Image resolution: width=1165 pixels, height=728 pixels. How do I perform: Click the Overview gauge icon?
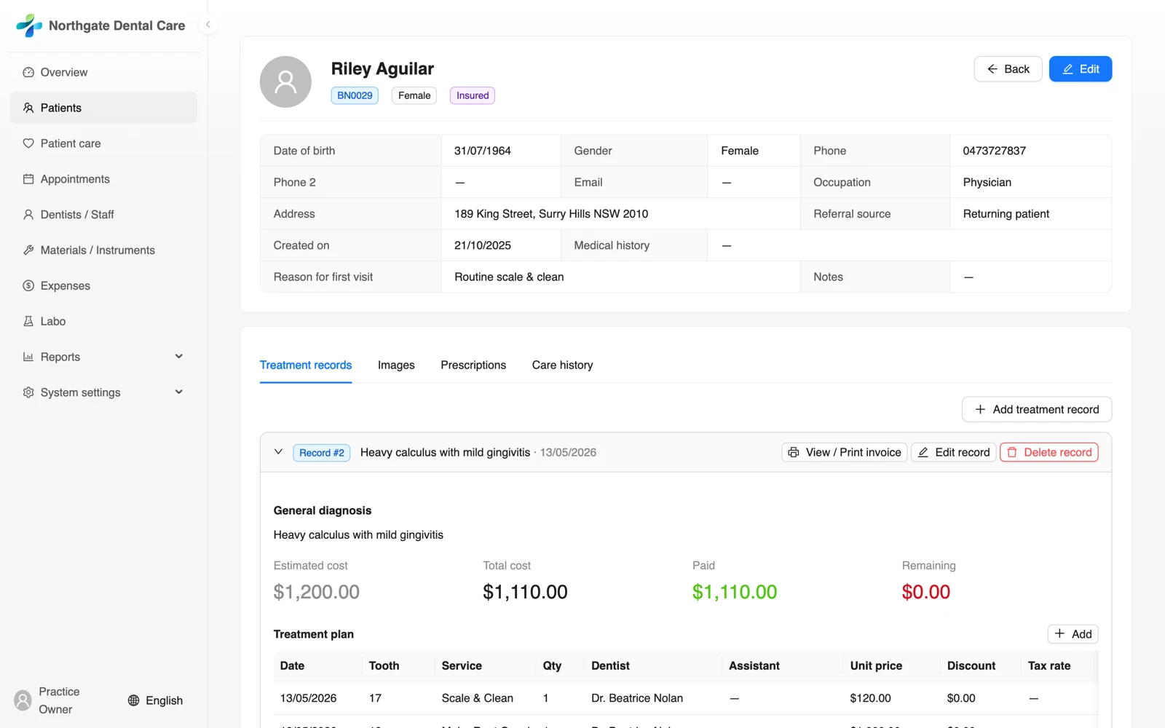pyautogui.click(x=28, y=72)
